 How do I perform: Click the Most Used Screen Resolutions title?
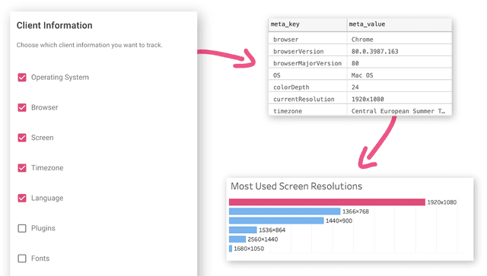pos(296,186)
